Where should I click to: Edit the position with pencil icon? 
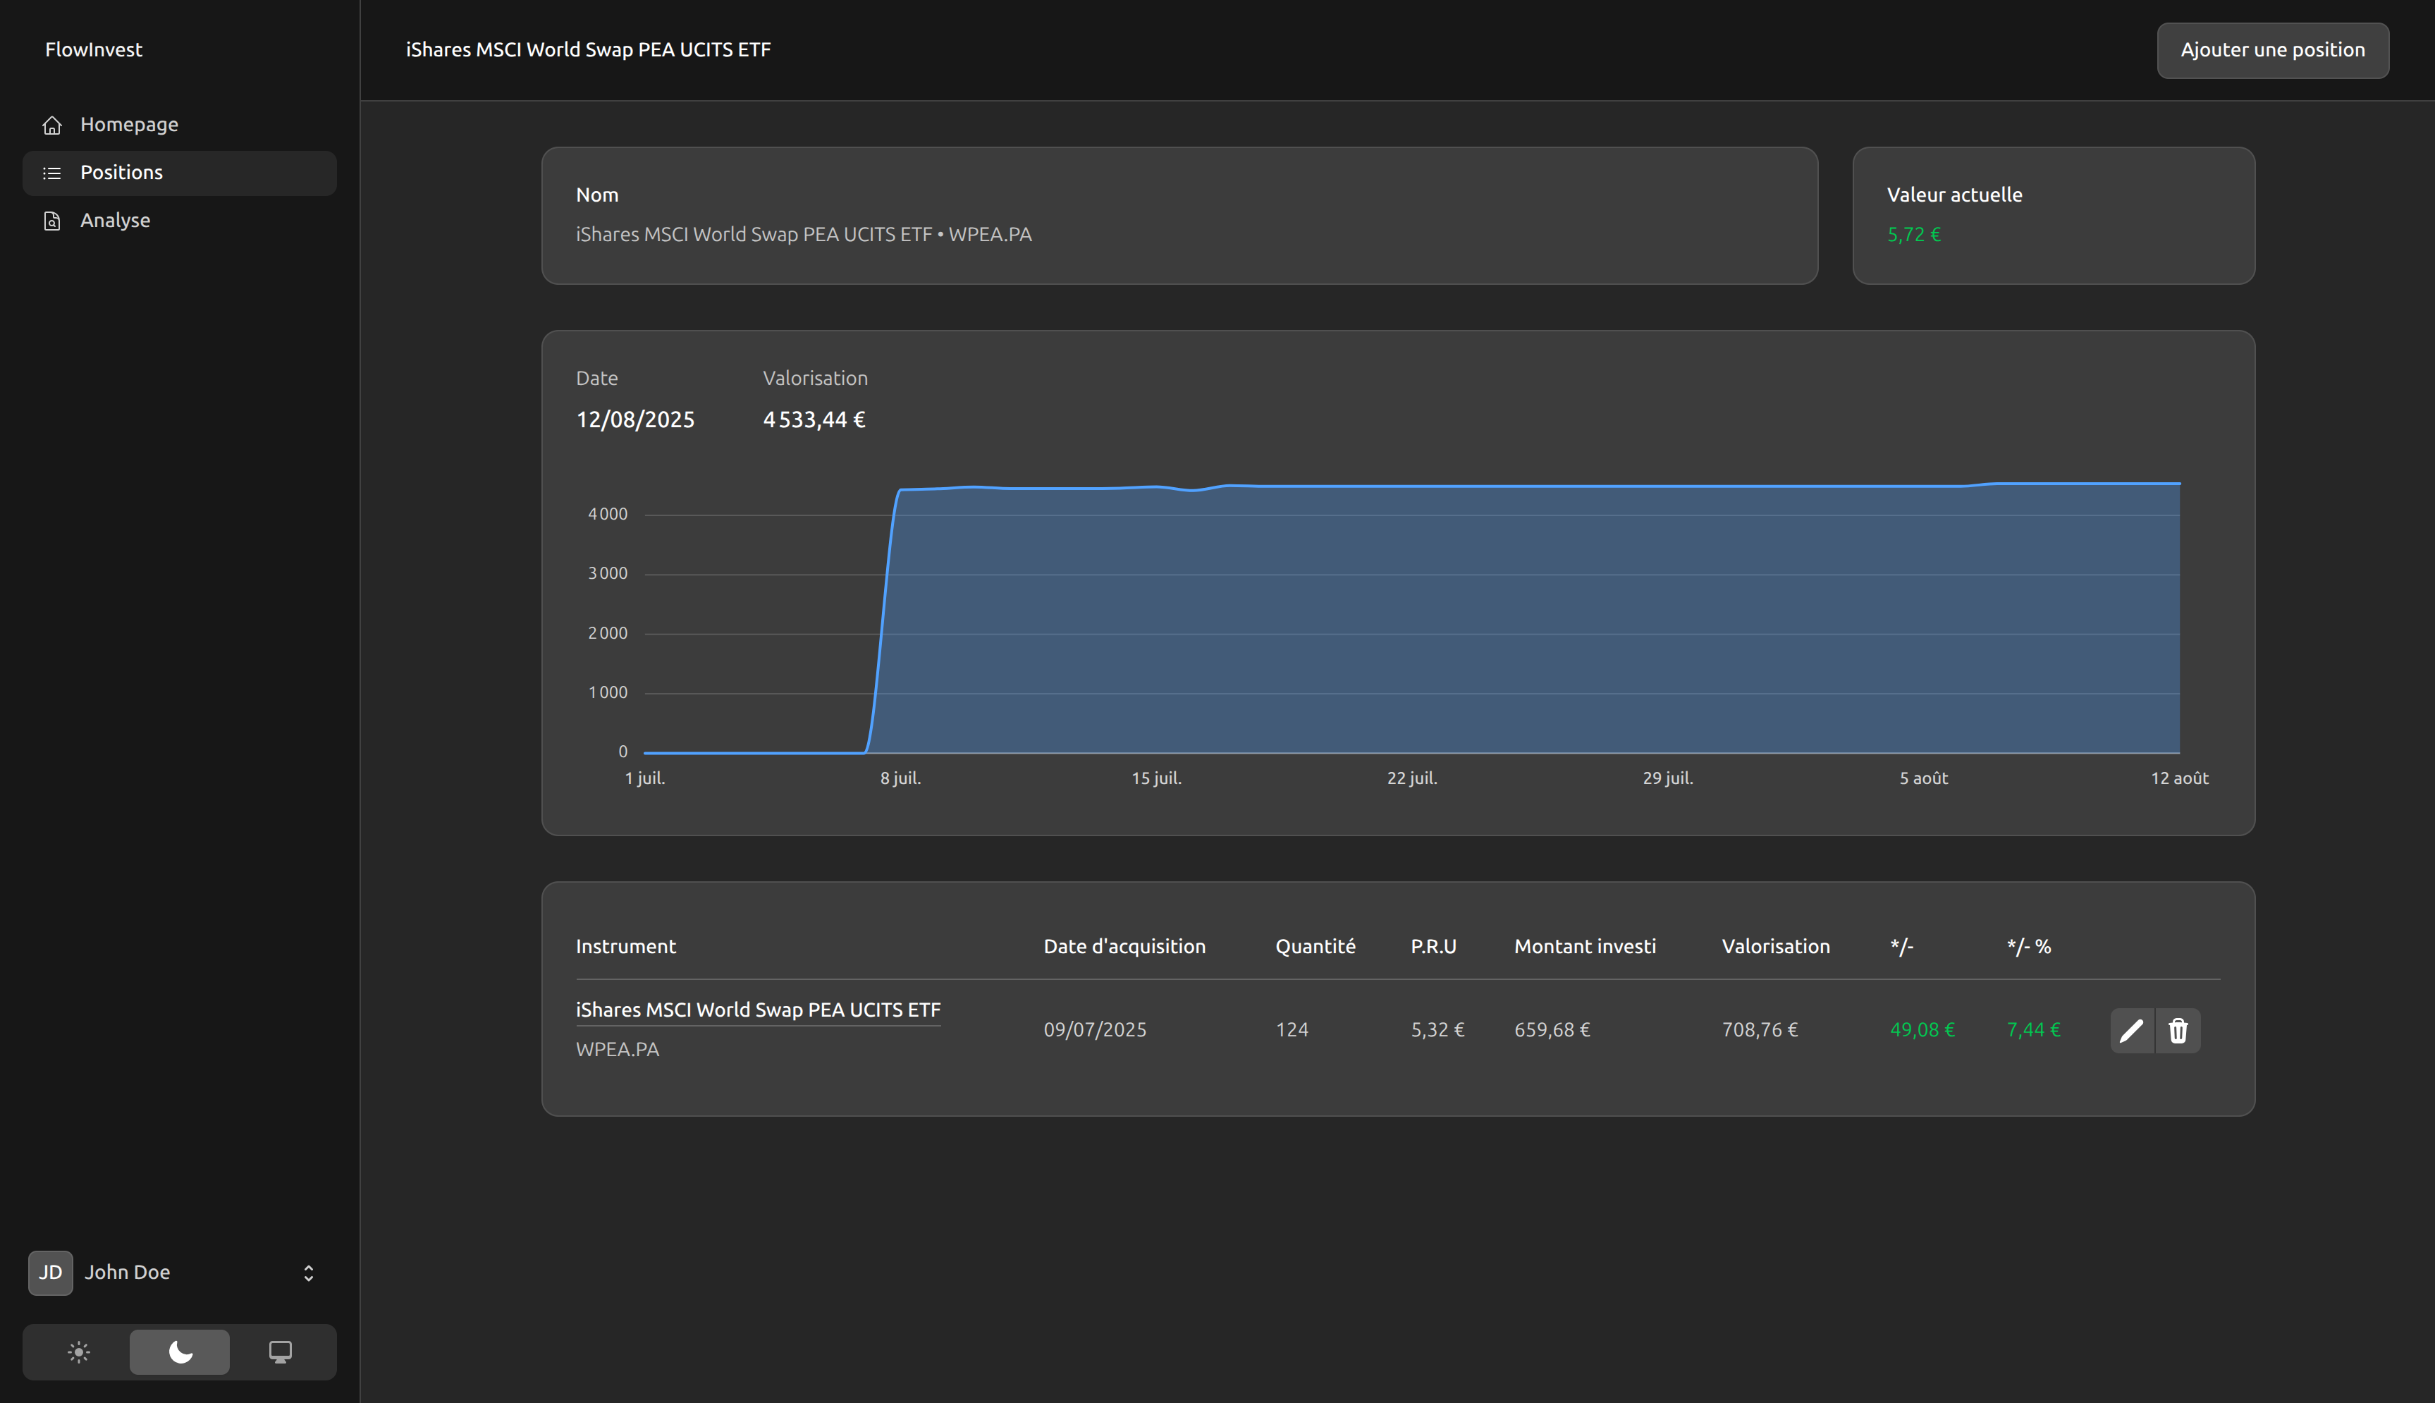click(2130, 1030)
